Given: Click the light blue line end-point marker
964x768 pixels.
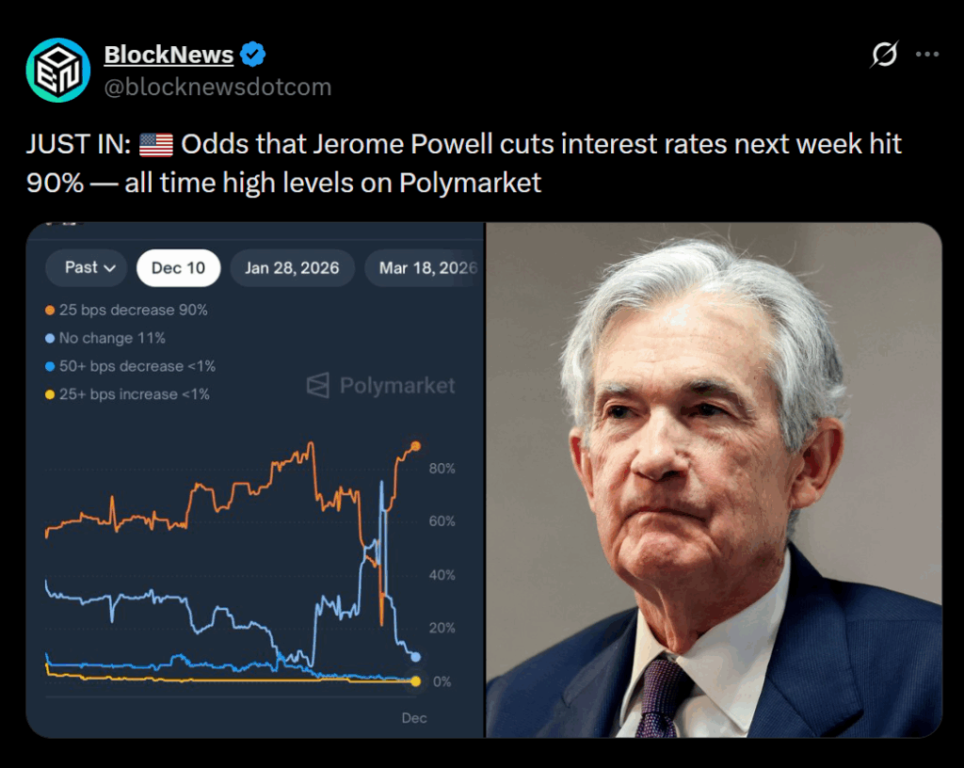Looking at the screenshot, I should pos(416,657).
